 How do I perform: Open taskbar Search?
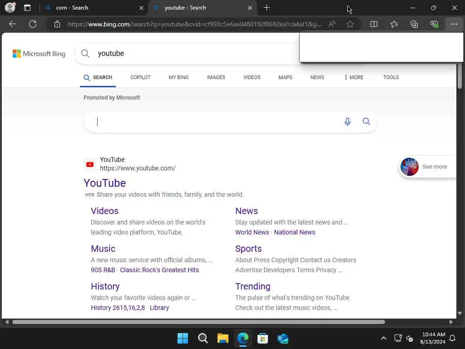pyautogui.click(x=203, y=338)
